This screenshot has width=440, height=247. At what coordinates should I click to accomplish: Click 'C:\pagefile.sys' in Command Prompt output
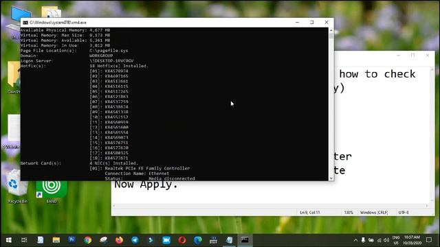point(109,50)
